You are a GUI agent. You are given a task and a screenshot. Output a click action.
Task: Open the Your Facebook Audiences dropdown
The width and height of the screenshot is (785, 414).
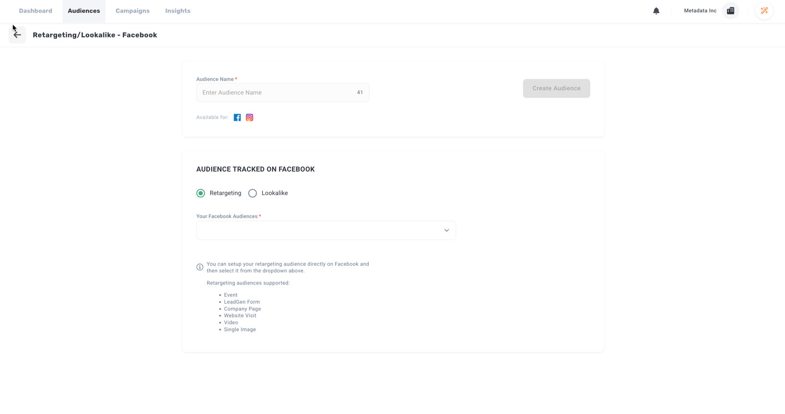click(x=320, y=231)
